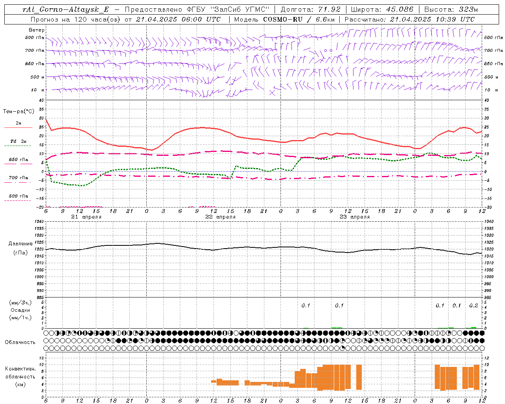The image size is (505, 404).
Task: Click the "Широта: 45.086" header value
Action: [x=382, y=9]
